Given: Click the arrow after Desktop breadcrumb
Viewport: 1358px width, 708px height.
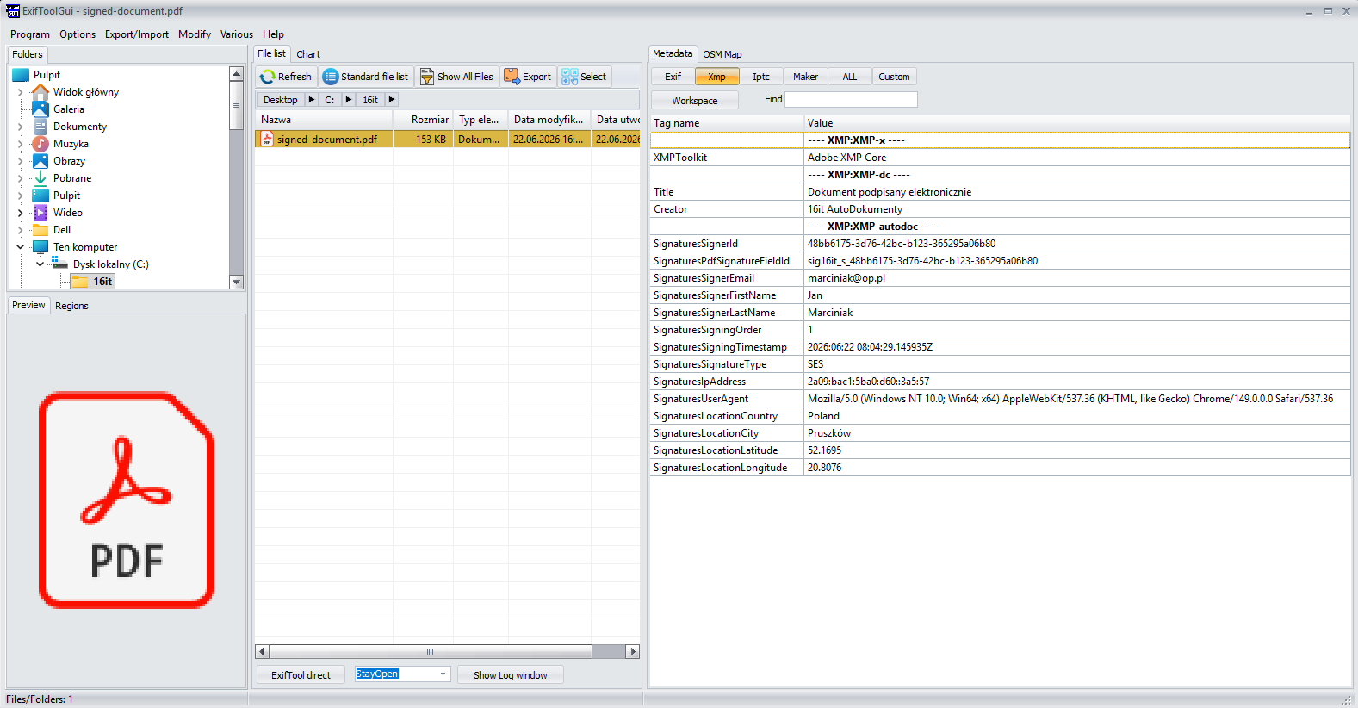Looking at the screenshot, I should click(x=312, y=100).
